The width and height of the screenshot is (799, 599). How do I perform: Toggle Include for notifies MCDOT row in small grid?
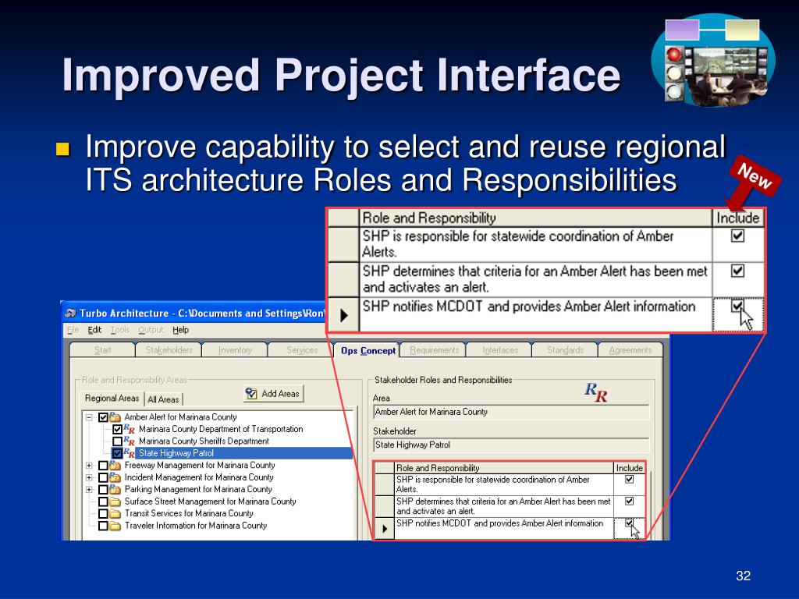pos(630,523)
